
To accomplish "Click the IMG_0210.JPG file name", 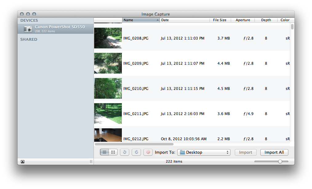I will point(136,89).
